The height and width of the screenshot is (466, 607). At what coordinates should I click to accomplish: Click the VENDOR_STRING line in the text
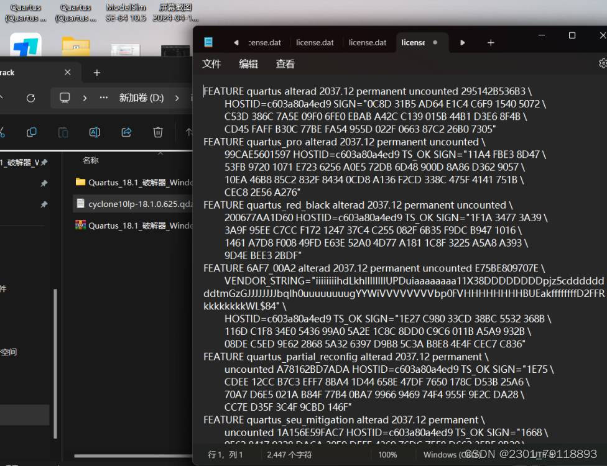coord(414,281)
